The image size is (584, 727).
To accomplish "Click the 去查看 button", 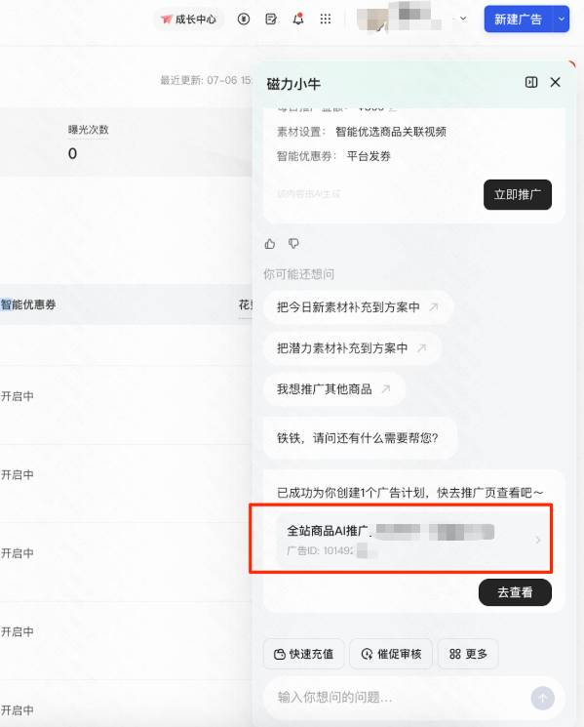I will click(515, 592).
